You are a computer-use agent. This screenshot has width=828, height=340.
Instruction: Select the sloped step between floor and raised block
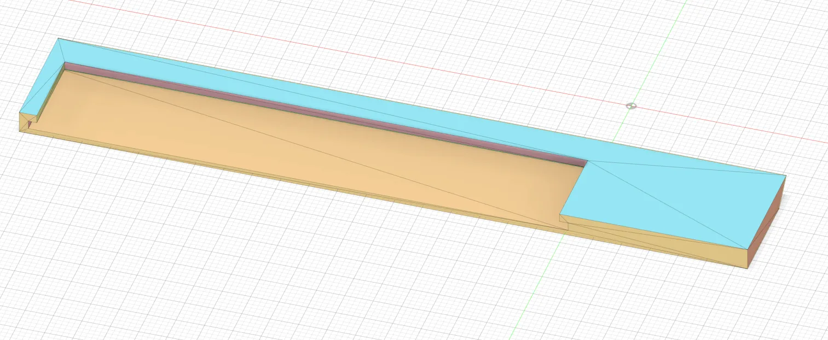click(565, 219)
